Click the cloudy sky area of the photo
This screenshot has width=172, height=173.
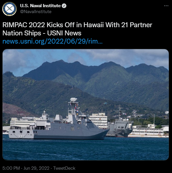[x=86, y=57]
